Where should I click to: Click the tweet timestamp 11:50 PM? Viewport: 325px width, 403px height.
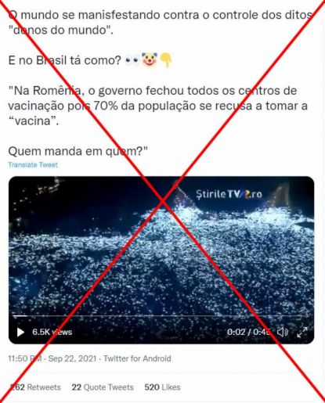point(25,358)
